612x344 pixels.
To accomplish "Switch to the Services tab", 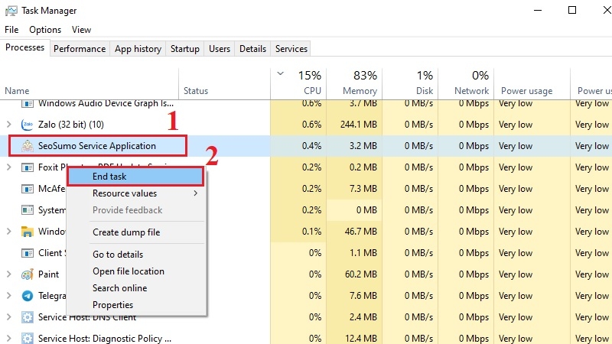I will tap(291, 49).
